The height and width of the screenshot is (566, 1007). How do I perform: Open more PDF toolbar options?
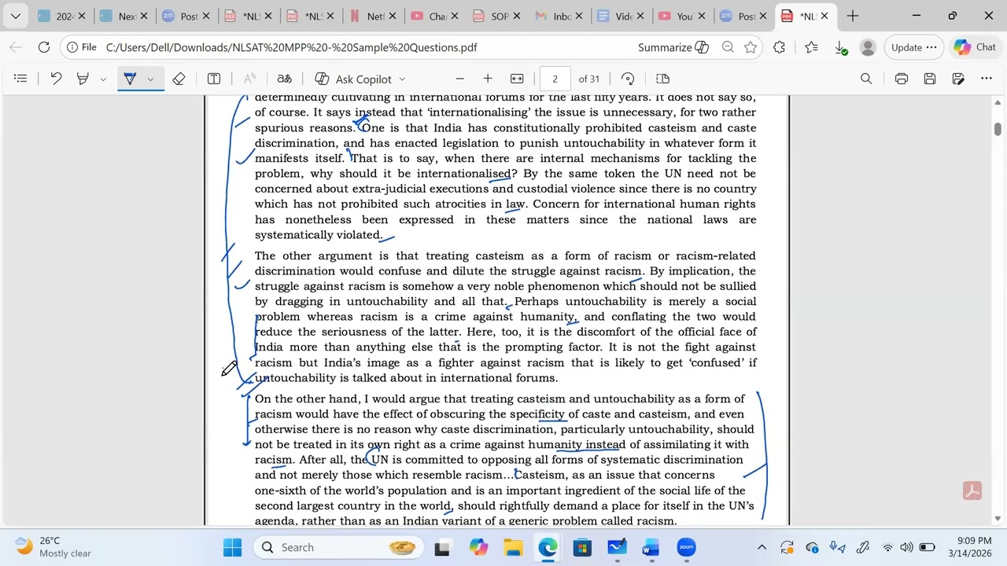pos(987,79)
